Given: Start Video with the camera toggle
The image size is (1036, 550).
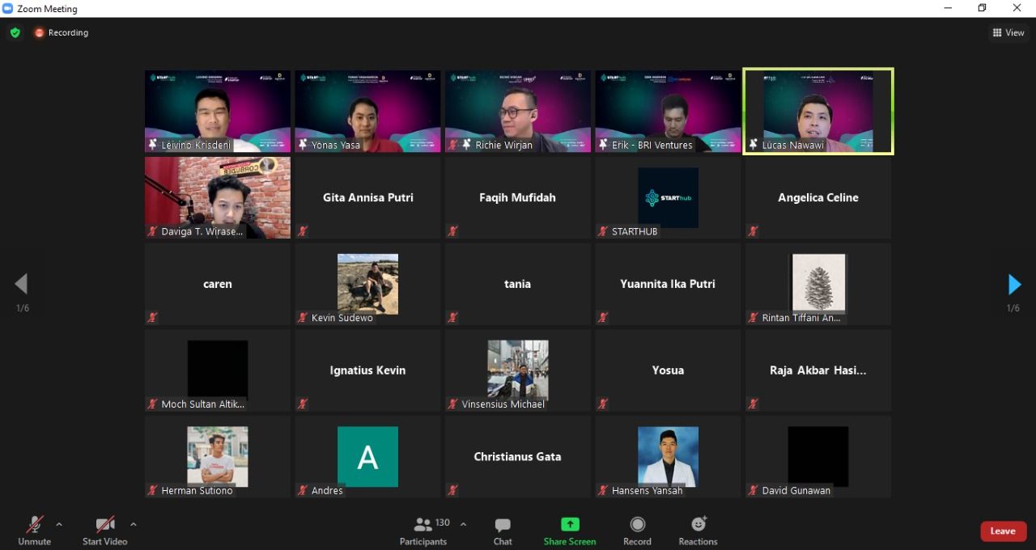Looking at the screenshot, I should 104,531.
